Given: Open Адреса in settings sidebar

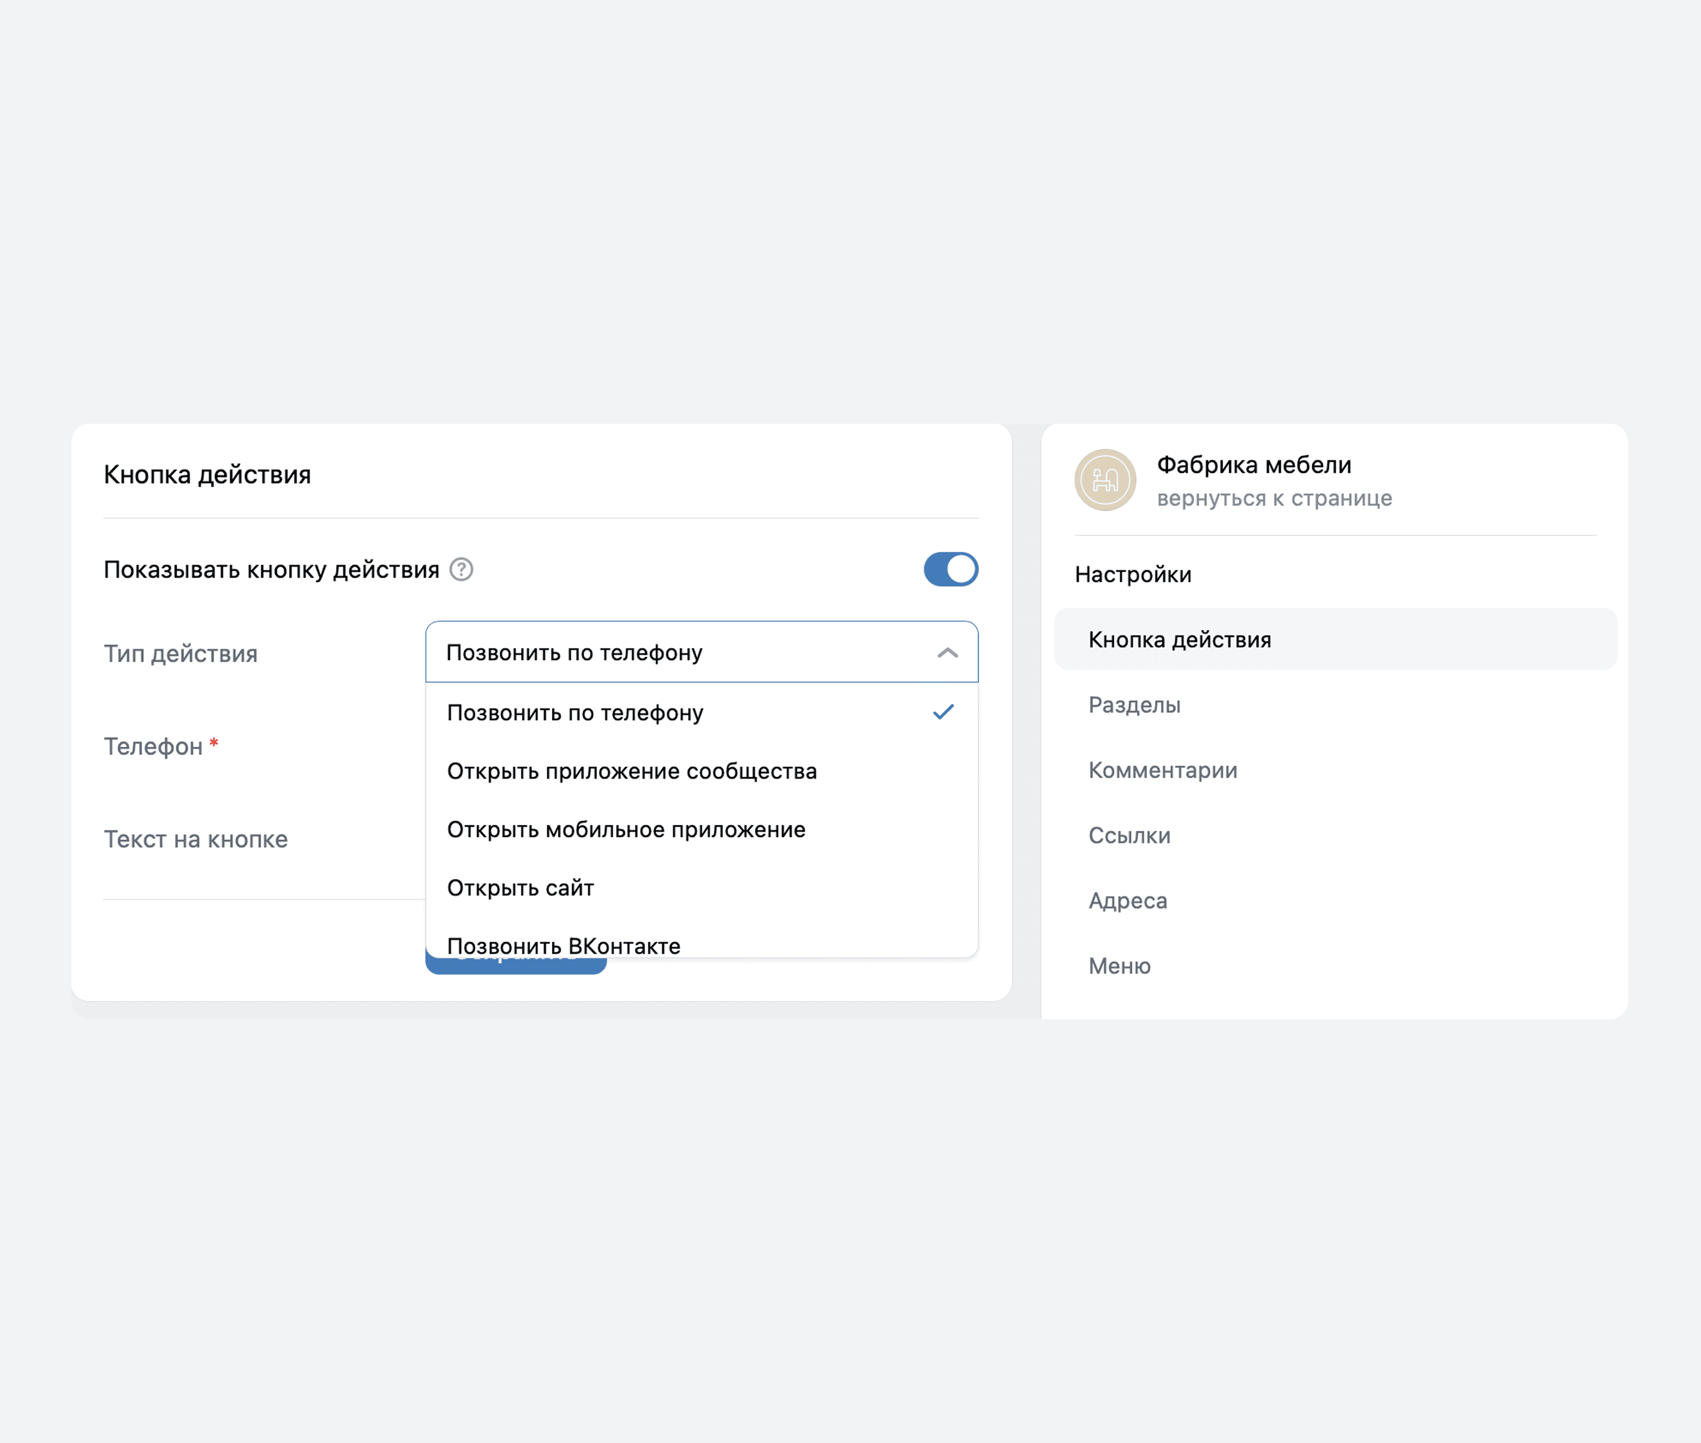Looking at the screenshot, I should [1335, 901].
